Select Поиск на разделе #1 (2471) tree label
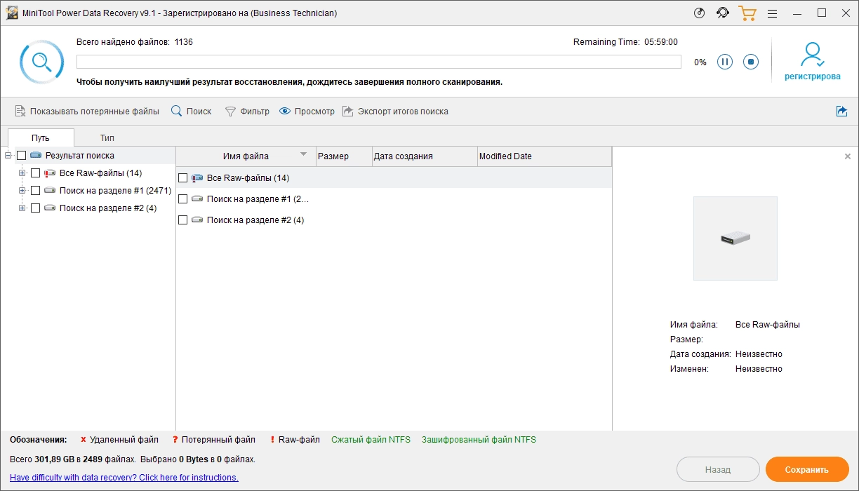The height and width of the screenshot is (491, 859). point(116,190)
